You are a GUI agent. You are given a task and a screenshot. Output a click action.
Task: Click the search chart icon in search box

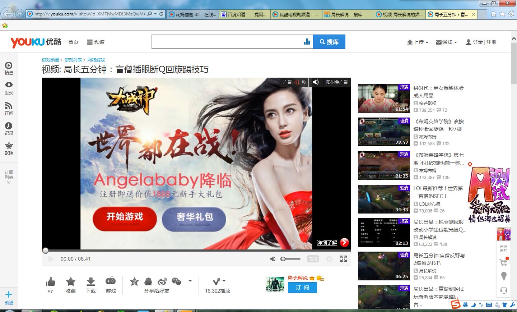[x=307, y=42]
